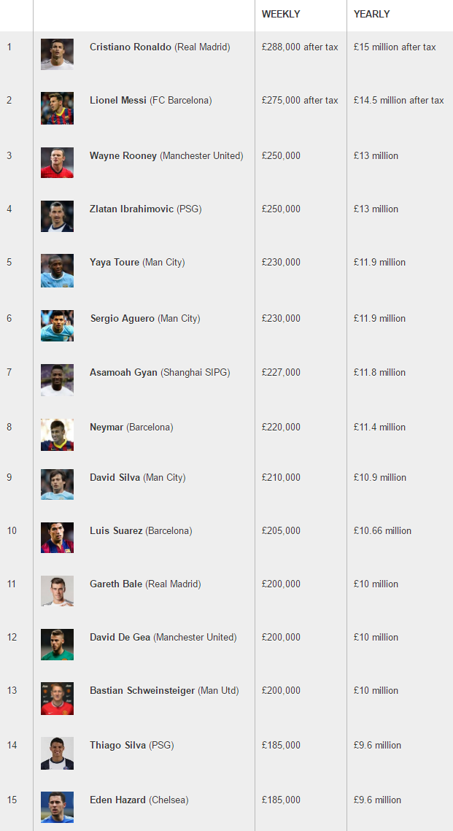Click Ronaldo's £288,000 after tax weekly wage
453x831 pixels.
[x=300, y=47]
